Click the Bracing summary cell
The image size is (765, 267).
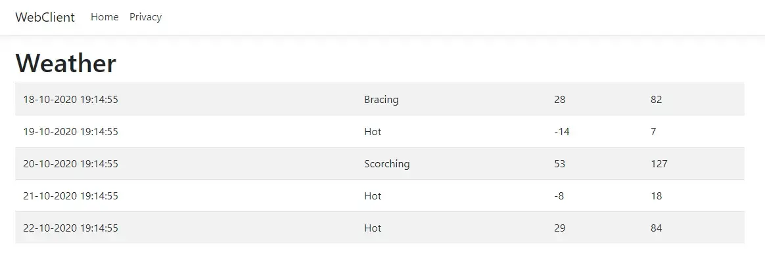[x=381, y=100]
